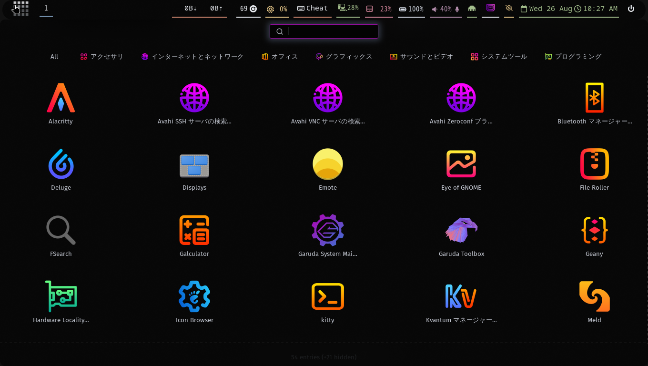The image size is (648, 366).
Task: Click the power icon in top bar
Action: [x=631, y=9]
